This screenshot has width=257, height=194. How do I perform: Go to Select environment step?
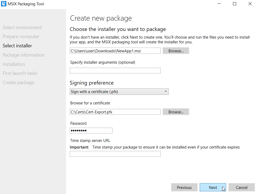point(22,27)
